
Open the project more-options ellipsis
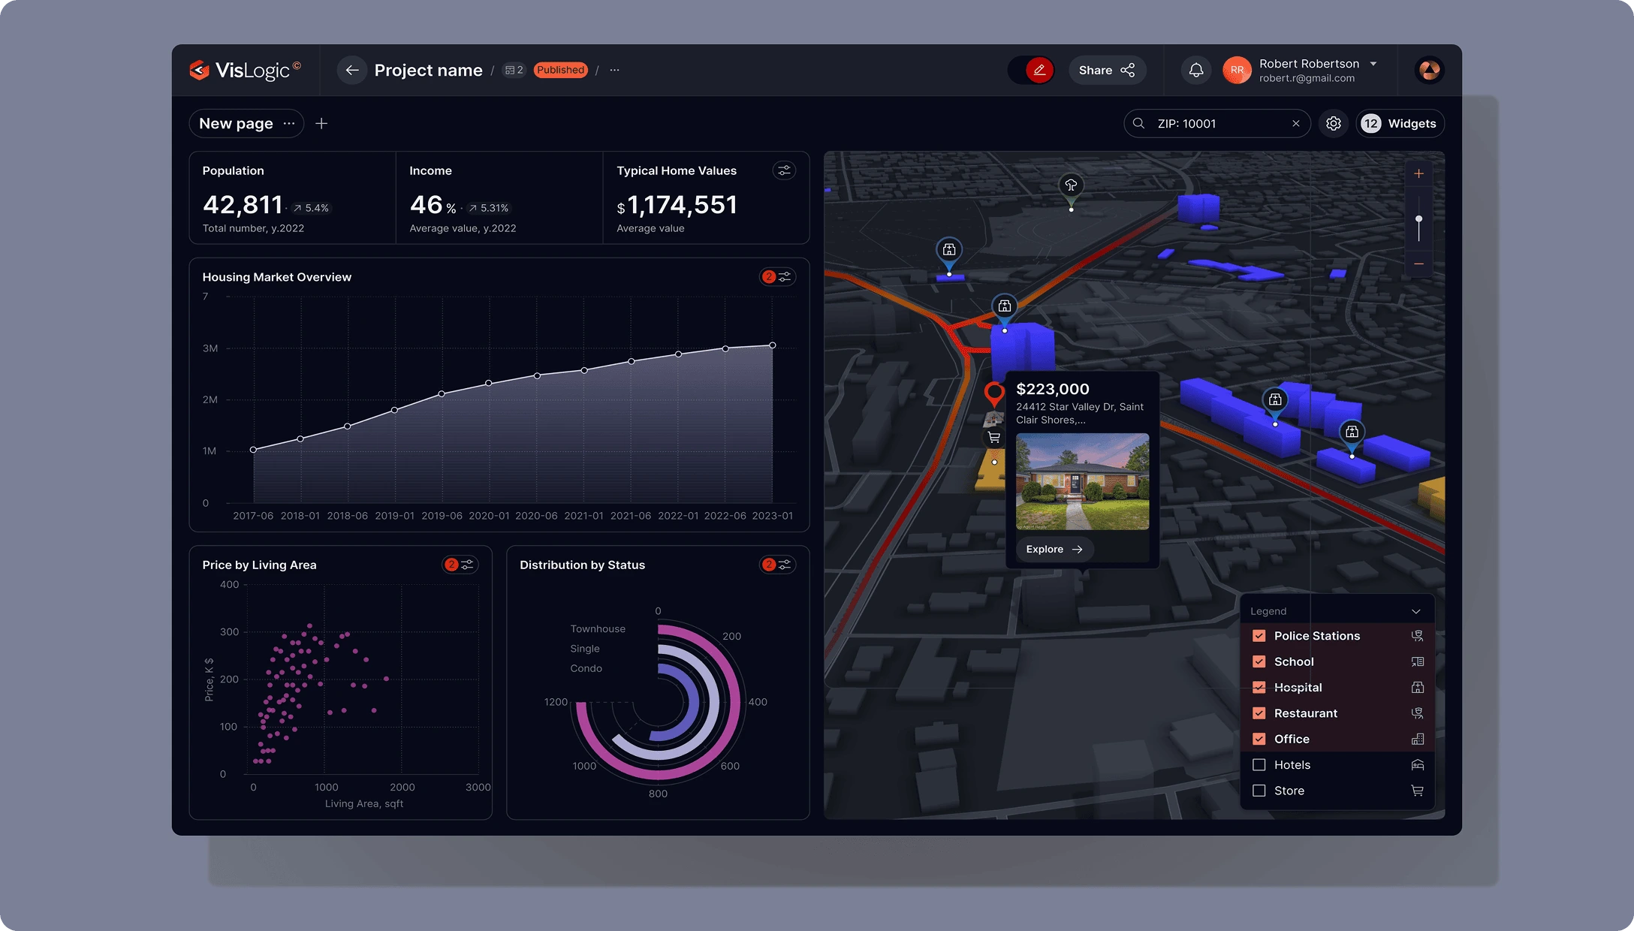click(x=615, y=70)
